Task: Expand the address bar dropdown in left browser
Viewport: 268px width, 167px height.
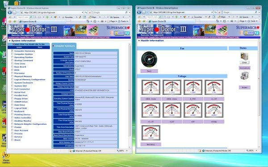Action: click(82, 12)
